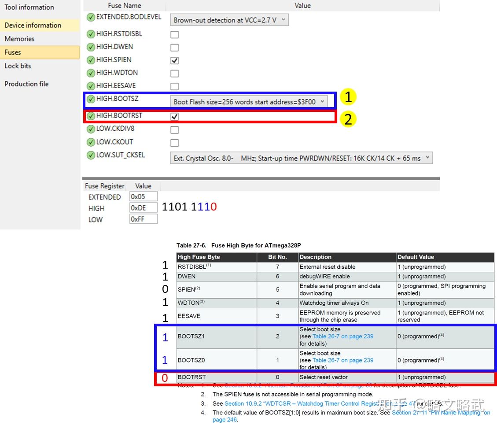Screen dimensions: 497x425
Task: Open the Brown-out detection level dropdown
Action: coord(229,20)
